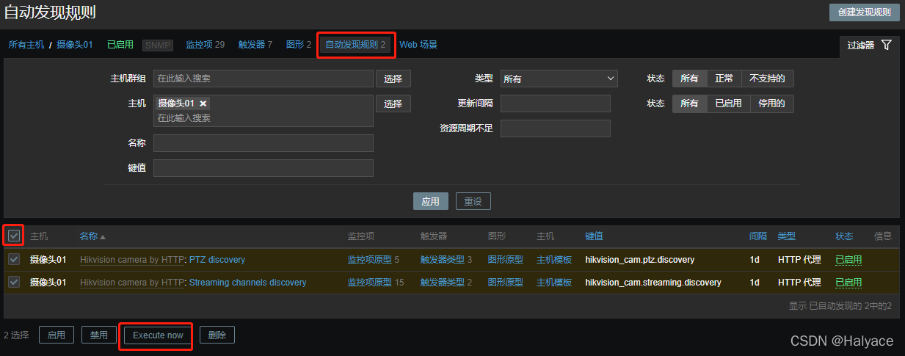This screenshot has height=356, width=905.
Task: Sort table by 名称 column header
Action: point(92,236)
